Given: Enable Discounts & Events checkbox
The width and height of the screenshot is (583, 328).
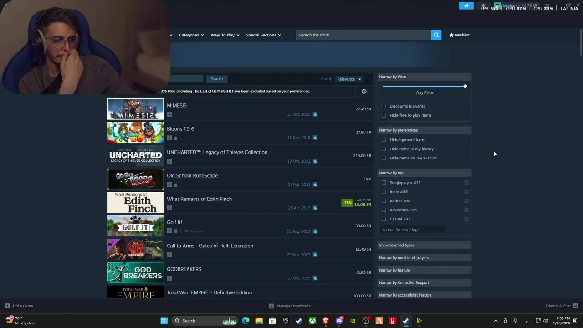Looking at the screenshot, I should point(384,106).
